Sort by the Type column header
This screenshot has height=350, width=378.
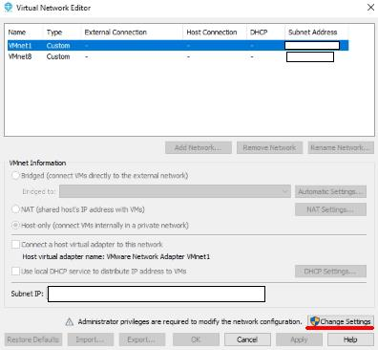click(x=54, y=33)
